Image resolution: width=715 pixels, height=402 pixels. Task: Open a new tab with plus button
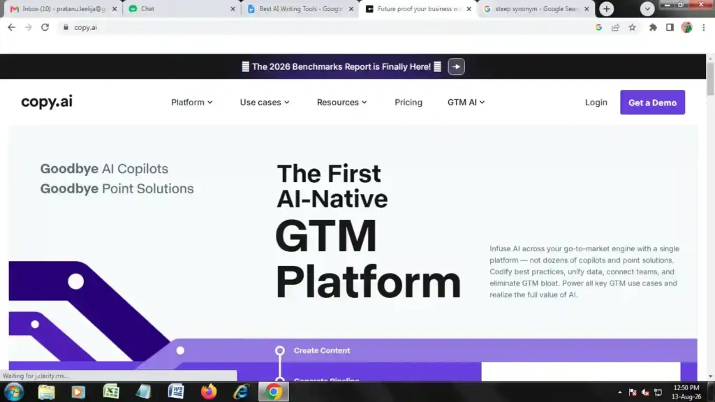[x=607, y=8]
